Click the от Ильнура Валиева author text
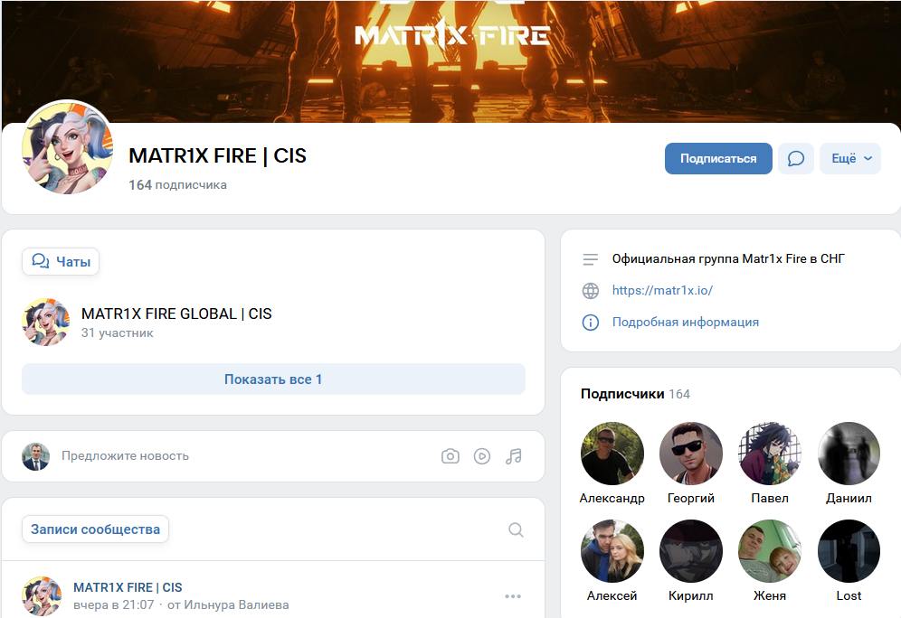 coord(228,604)
